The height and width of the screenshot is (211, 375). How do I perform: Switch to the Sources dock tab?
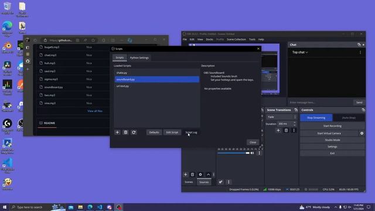click(204, 182)
